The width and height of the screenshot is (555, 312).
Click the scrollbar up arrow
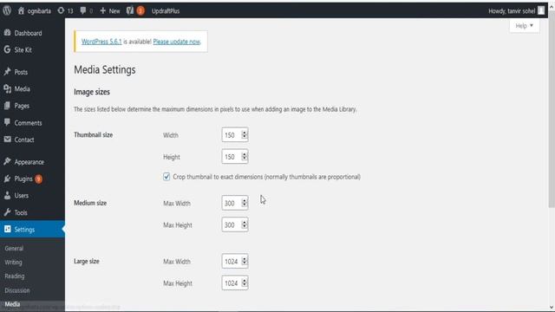[552, 7]
